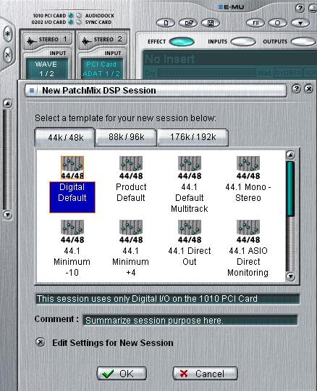Viewport: 317px width, 391px height.
Task: Choose the 44.1 Default Multitrack template
Action: pos(190,184)
